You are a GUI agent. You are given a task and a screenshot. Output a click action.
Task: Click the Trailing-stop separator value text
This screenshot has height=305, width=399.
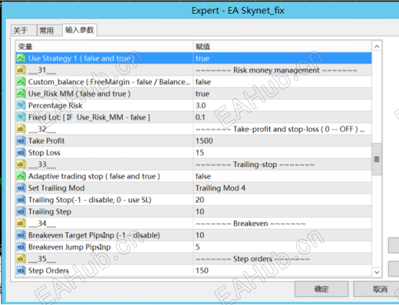[x=255, y=165]
